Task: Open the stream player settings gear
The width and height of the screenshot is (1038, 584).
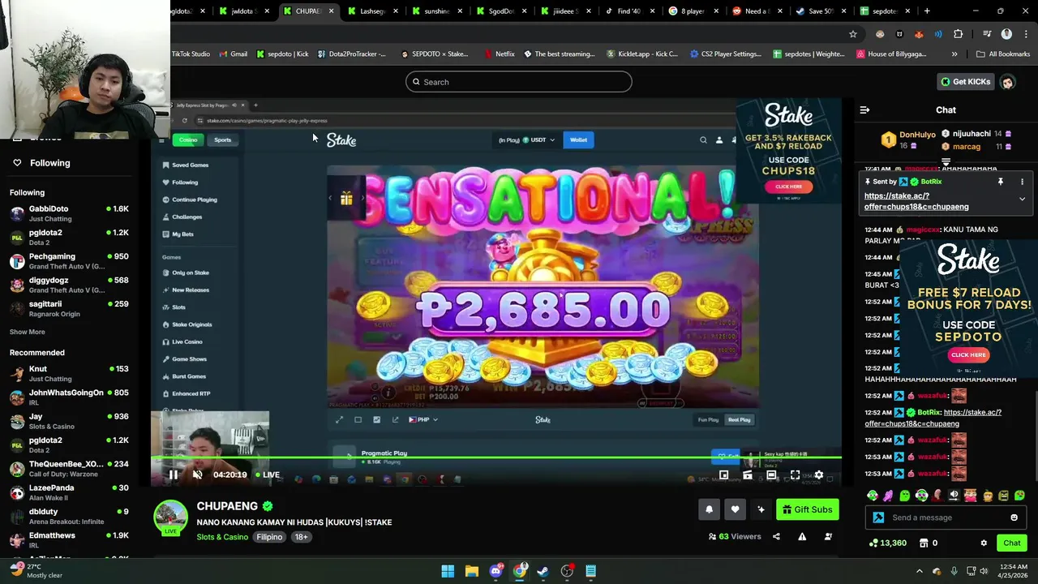Action: [818, 474]
